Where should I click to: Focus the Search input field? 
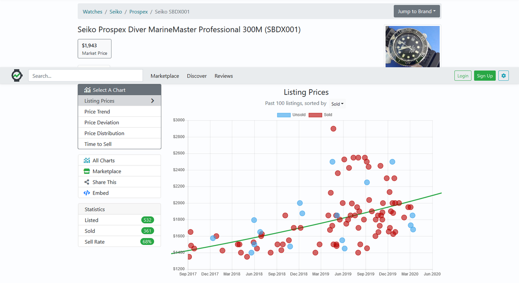pyautogui.click(x=86, y=76)
